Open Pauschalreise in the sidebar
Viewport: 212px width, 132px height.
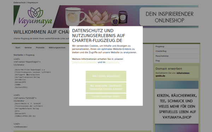[x=177, y=56]
